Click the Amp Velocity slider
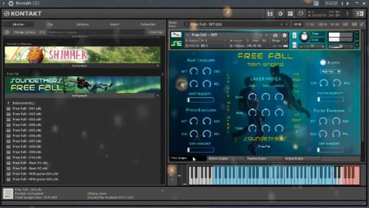The width and height of the screenshot is (369, 208). click(x=200, y=100)
